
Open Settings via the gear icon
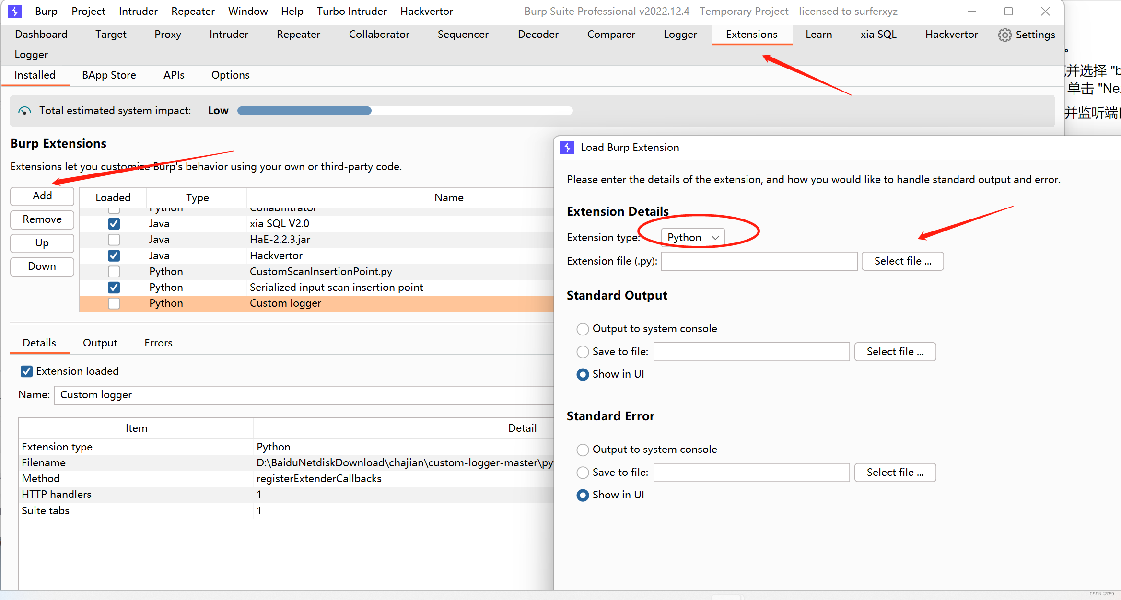(x=1004, y=35)
